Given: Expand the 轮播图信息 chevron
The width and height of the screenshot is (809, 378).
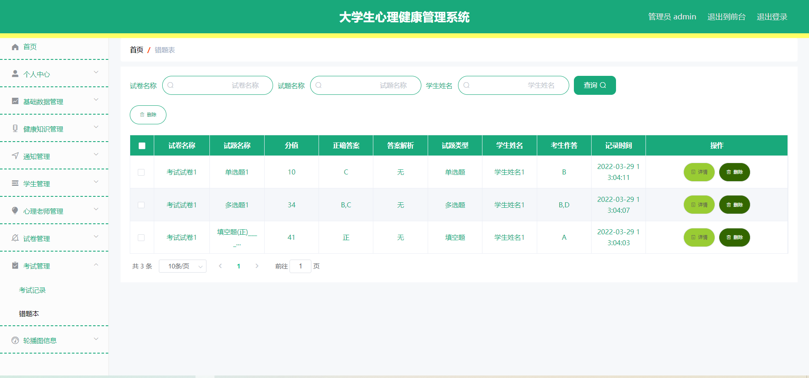Looking at the screenshot, I should tap(96, 339).
